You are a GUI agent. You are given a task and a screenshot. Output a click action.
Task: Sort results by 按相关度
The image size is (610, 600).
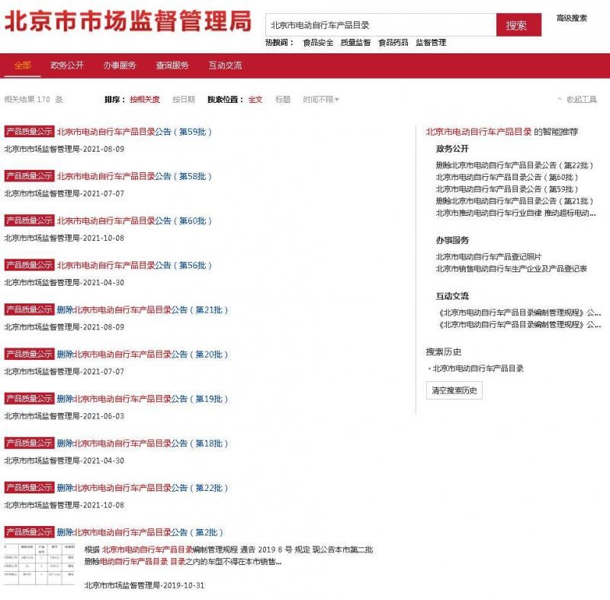pos(145,100)
